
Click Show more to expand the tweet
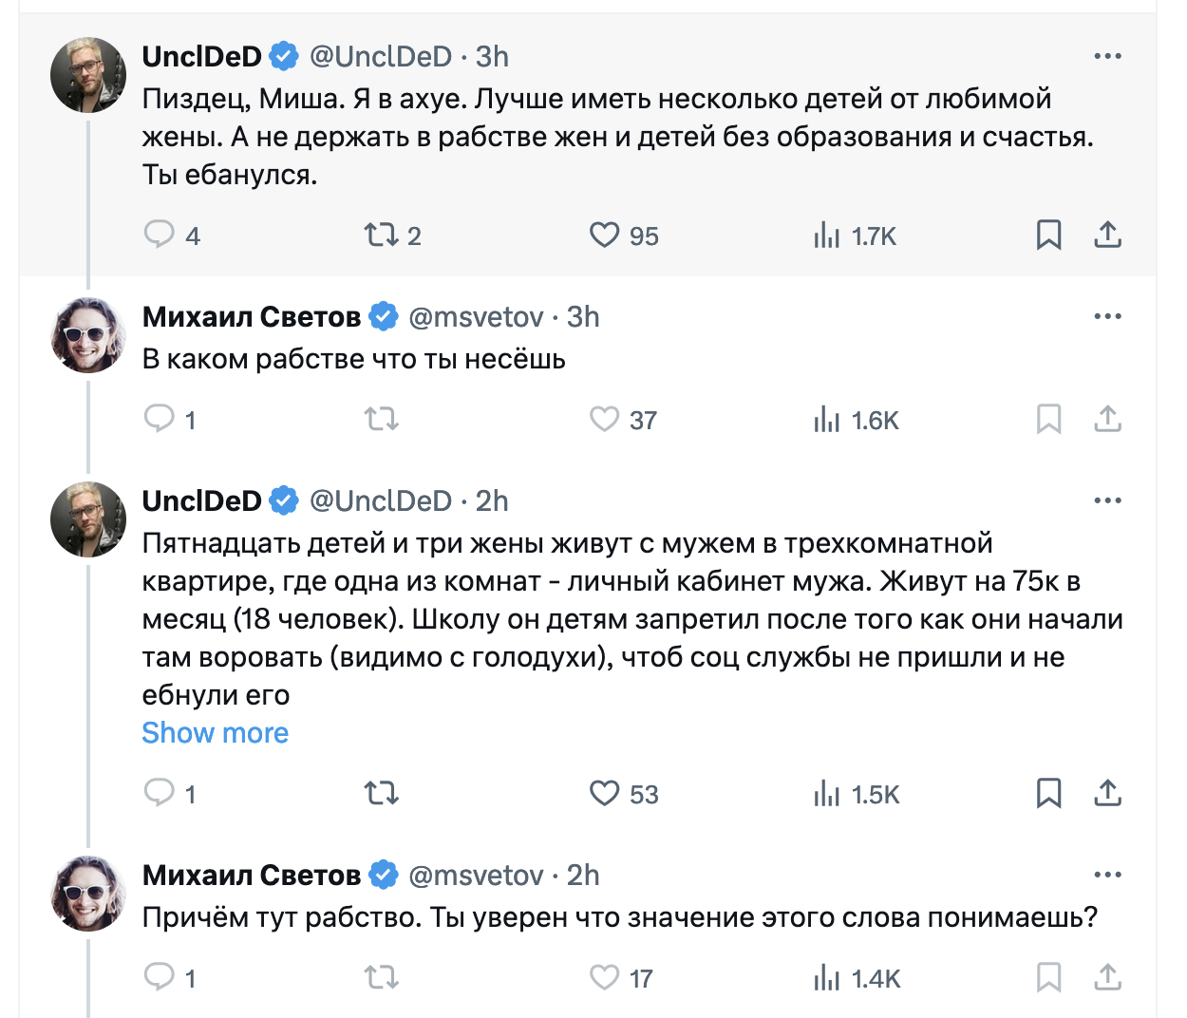[216, 733]
